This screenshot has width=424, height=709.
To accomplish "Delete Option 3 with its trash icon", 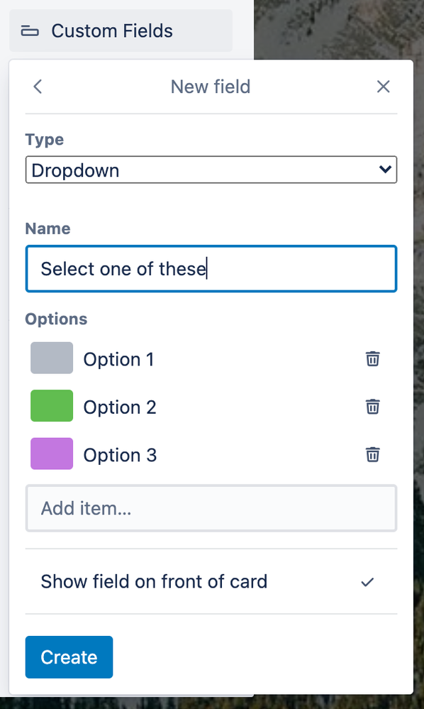I will [372, 454].
